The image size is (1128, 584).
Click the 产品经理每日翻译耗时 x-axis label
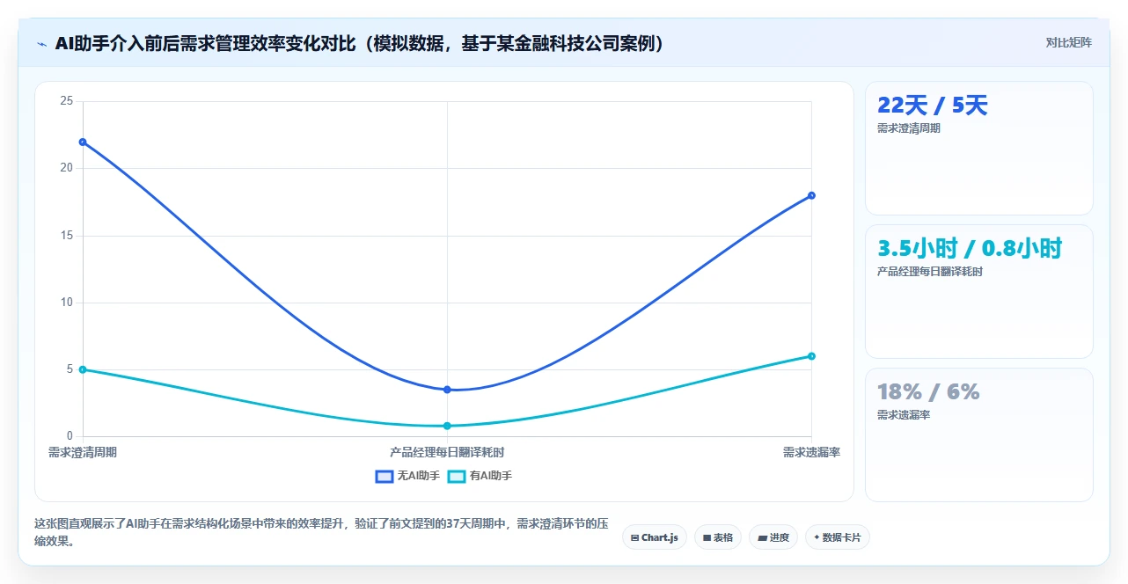click(447, 452)
